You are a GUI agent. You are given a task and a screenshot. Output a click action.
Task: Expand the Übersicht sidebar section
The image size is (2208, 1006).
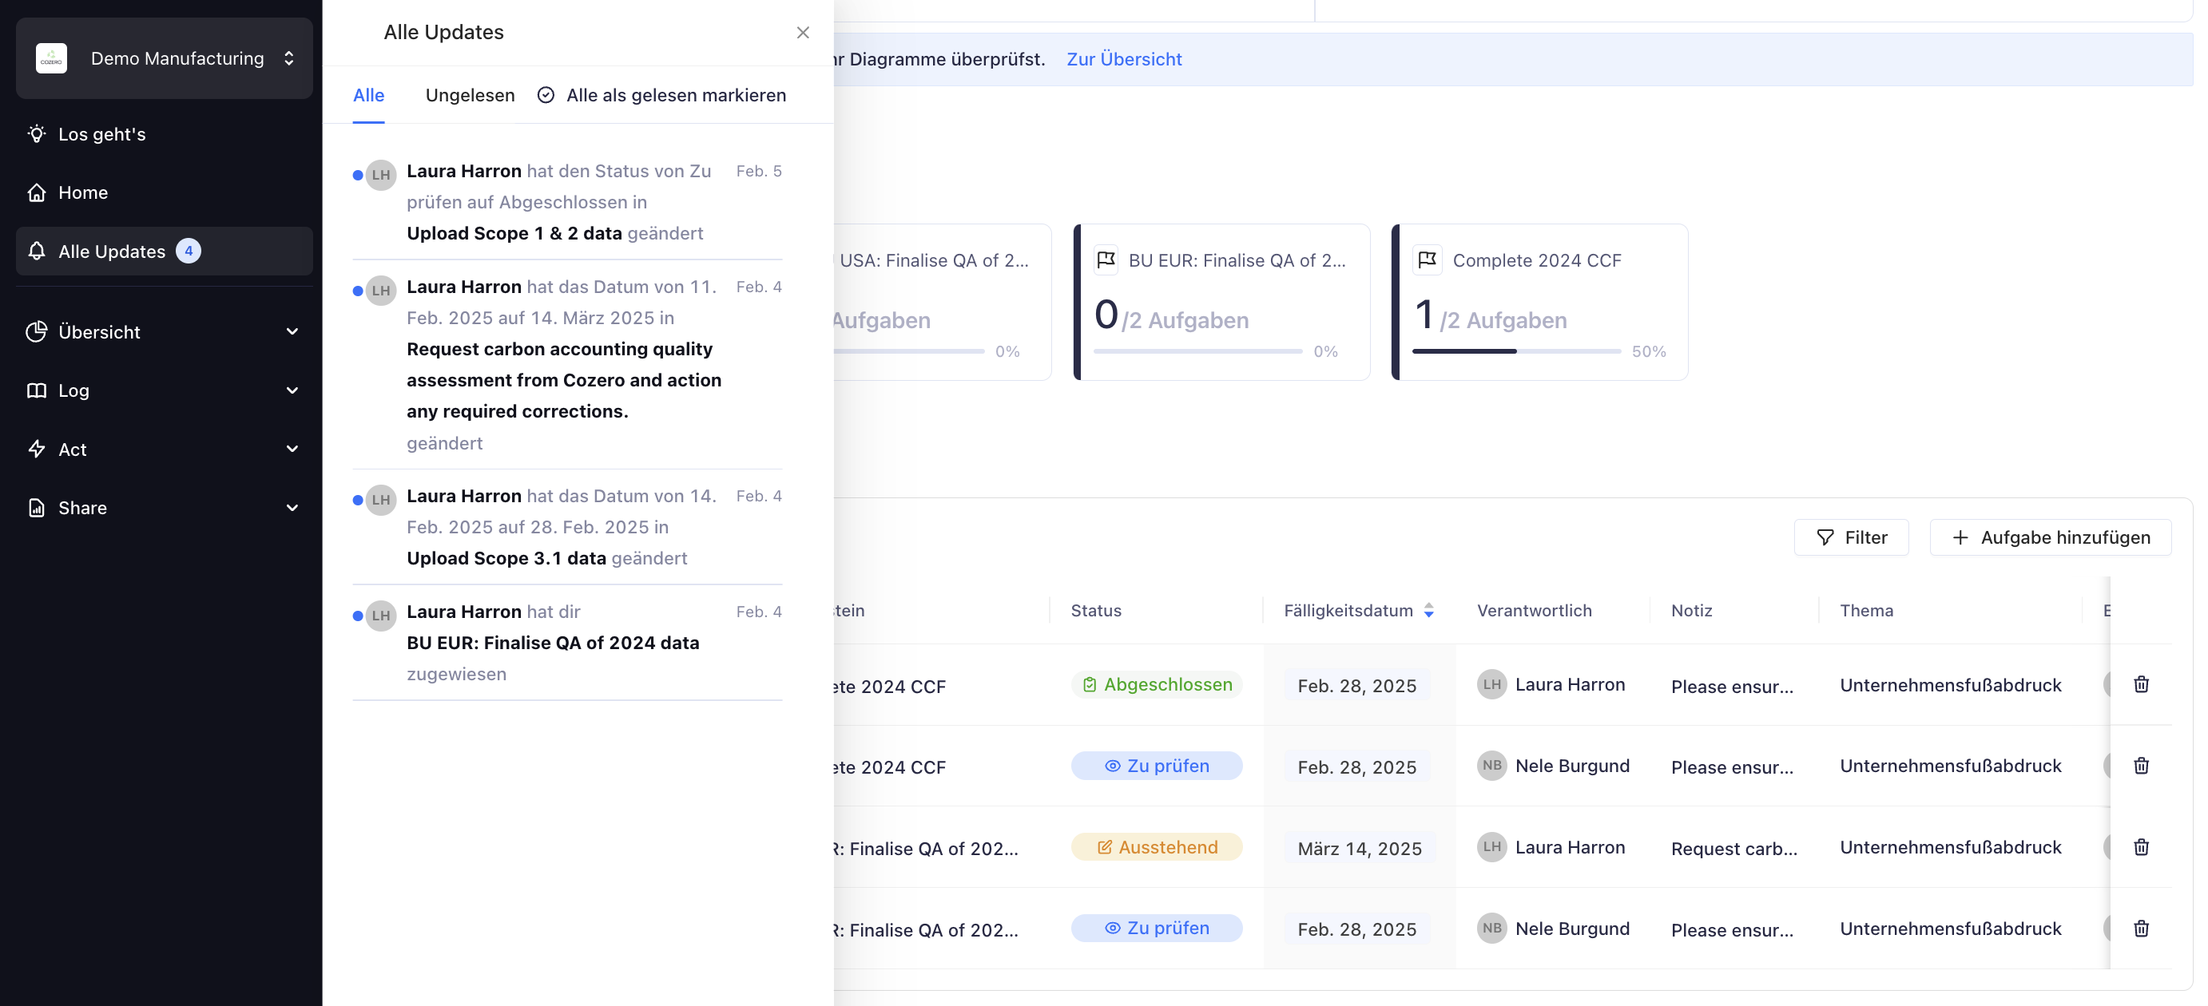292,331
